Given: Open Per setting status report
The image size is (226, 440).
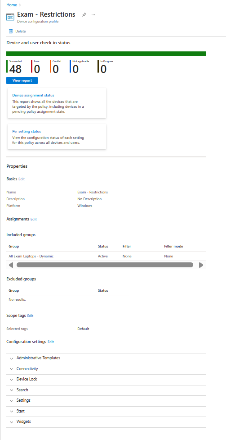Looking at the screenshot, I should 27,131.
